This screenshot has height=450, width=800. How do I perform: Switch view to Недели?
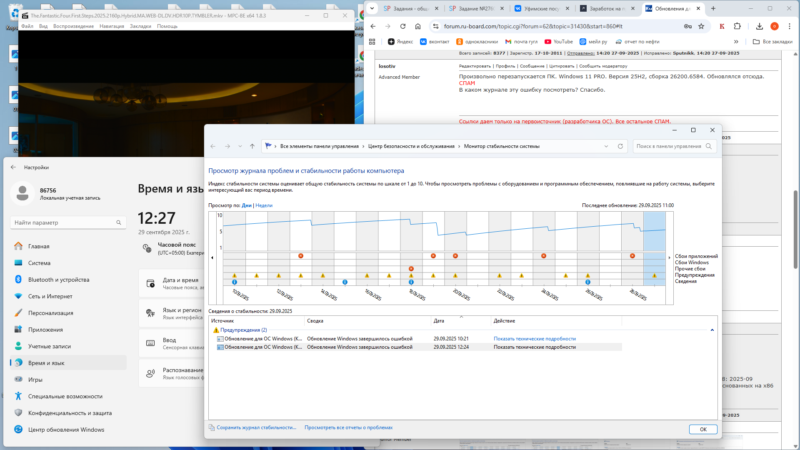[264, 205]
